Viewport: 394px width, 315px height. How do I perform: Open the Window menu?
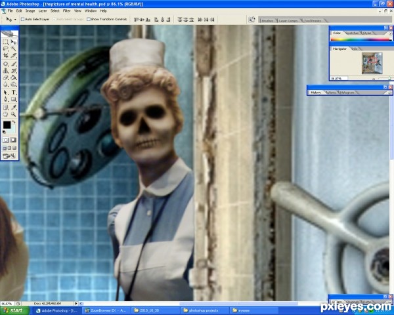coord(91,10)
